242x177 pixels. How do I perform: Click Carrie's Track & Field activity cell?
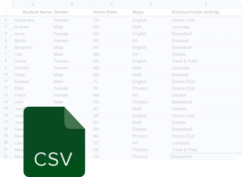[206, 61]
